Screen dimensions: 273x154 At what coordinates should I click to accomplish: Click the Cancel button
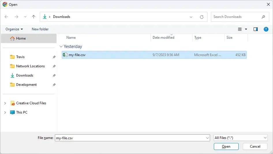click(x=255, y=146)
